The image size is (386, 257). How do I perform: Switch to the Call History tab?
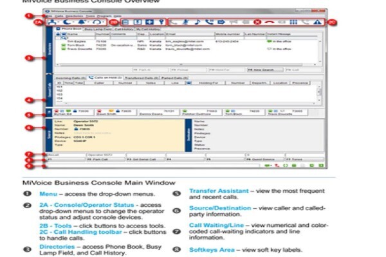pos(124,29)
